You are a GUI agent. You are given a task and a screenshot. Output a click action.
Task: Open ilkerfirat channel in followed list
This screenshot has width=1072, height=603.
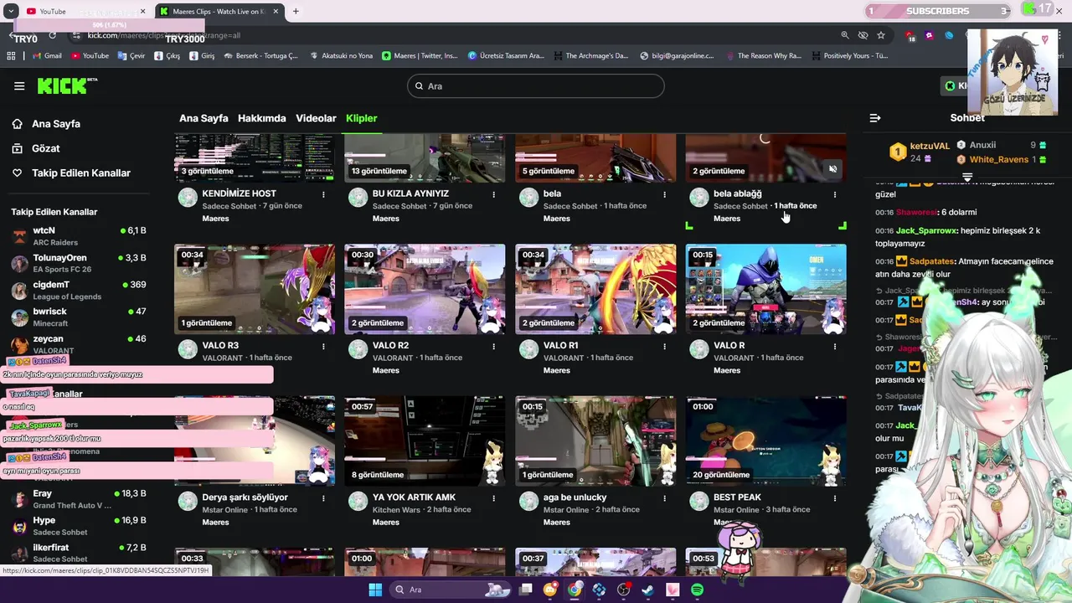(79, 553)
